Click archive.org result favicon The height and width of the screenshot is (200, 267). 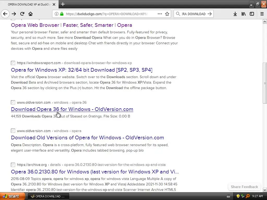13,165
